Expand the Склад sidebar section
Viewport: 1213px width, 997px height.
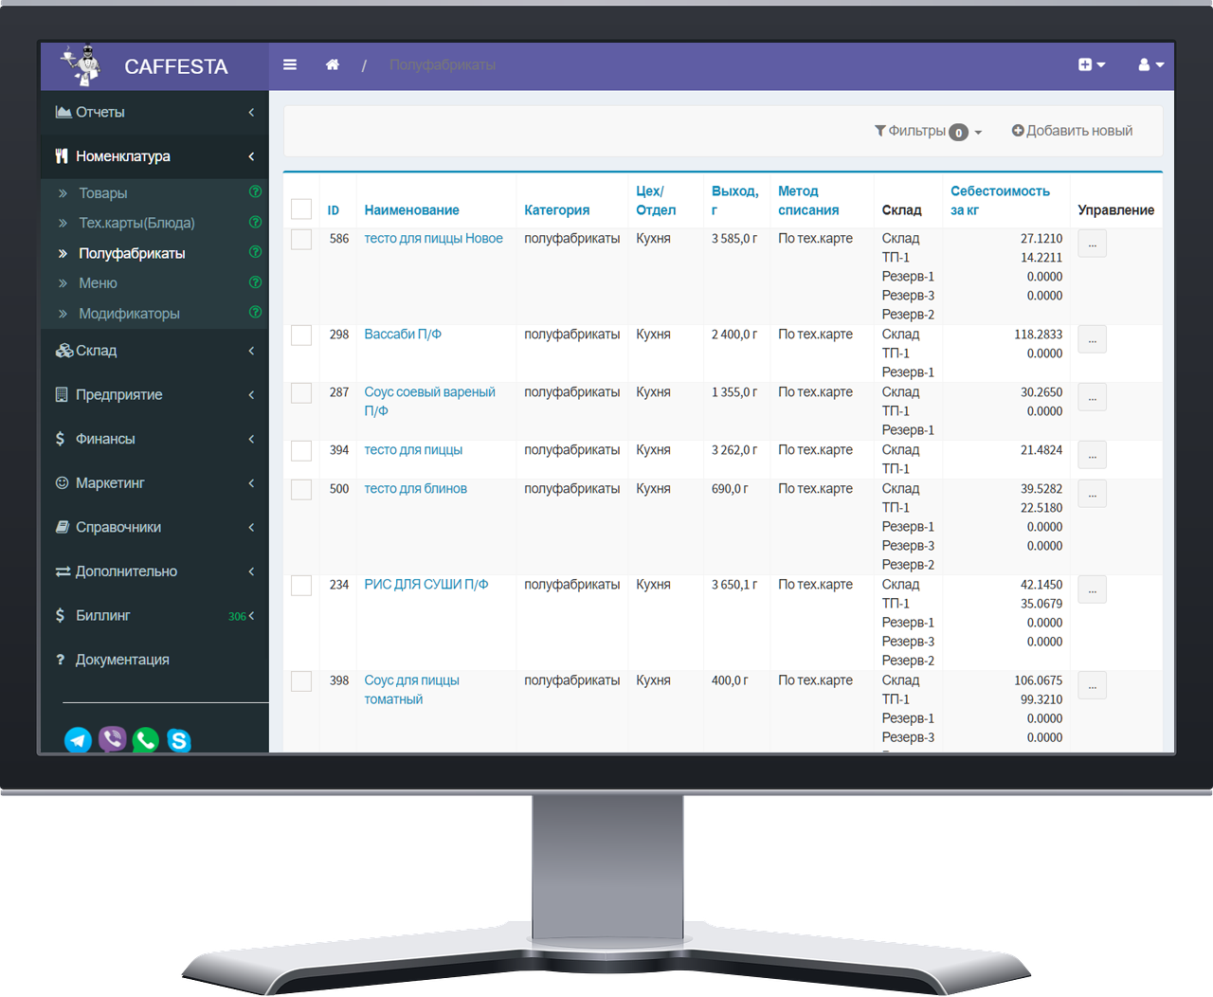[x=154, y=351]
